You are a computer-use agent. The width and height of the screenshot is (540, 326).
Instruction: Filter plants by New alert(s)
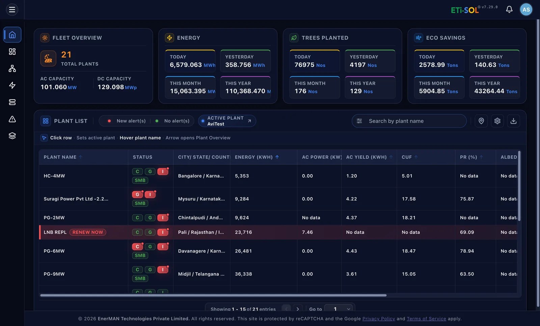[x=127, y=121]
